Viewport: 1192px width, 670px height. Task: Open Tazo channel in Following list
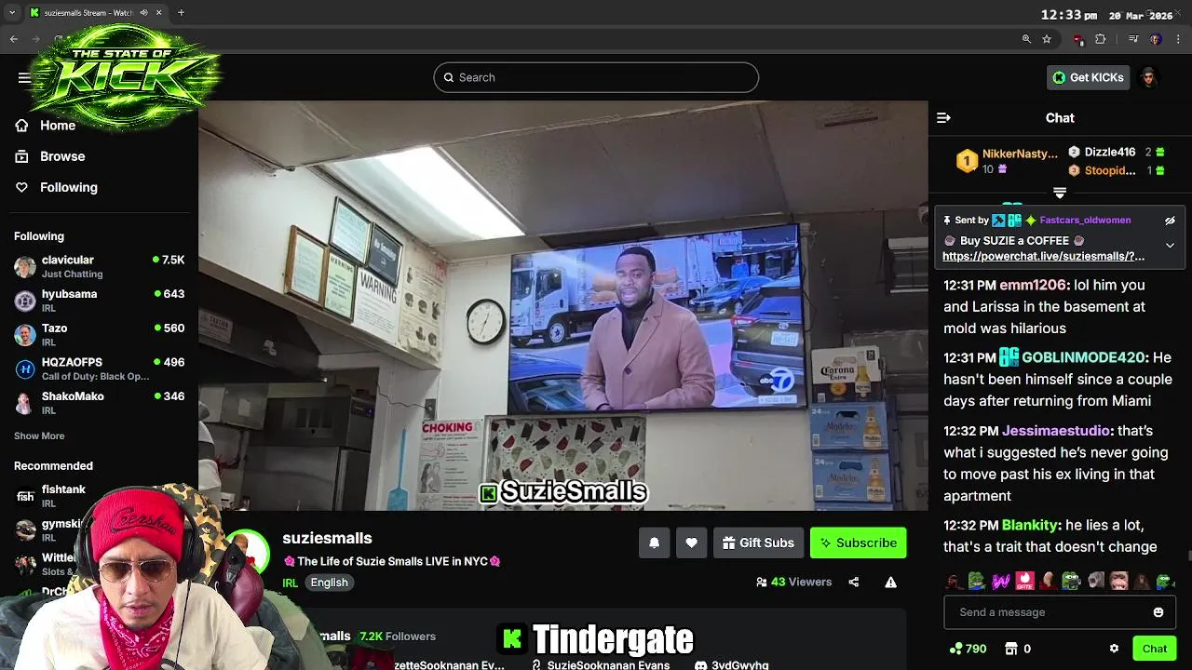pos(99,335)
